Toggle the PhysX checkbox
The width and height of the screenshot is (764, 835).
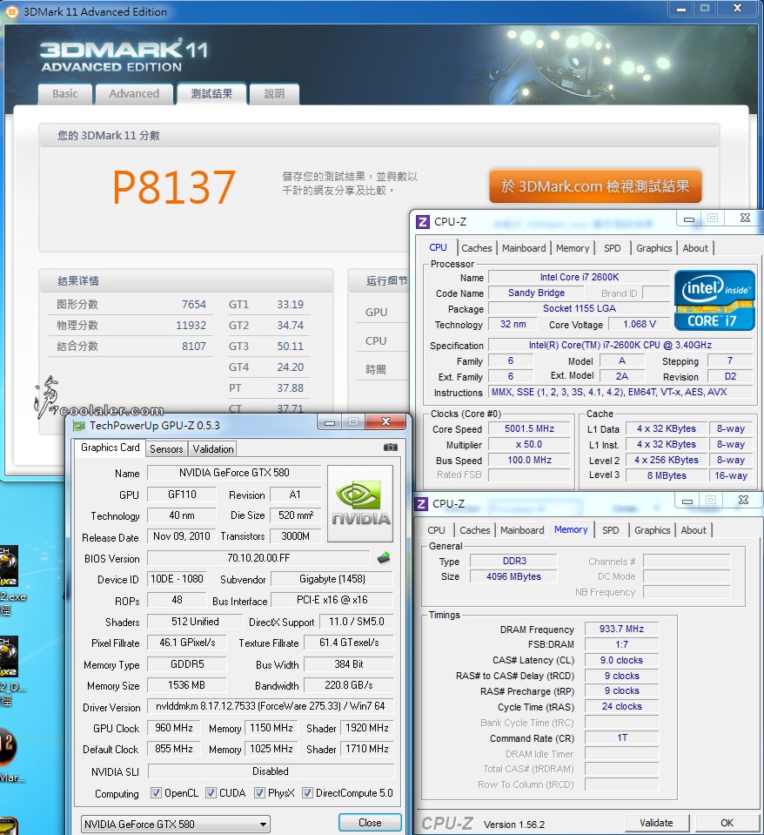pyautogui.click(x=259, y=793)
